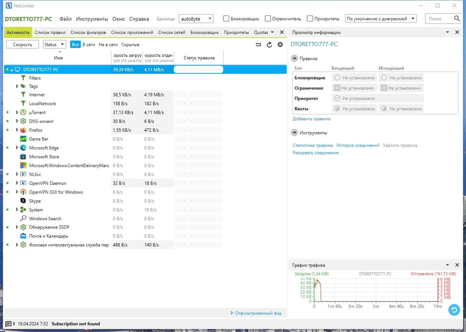Click the Microsoft Edge icon
Screen dimensions: 466x332
point(23,148)
